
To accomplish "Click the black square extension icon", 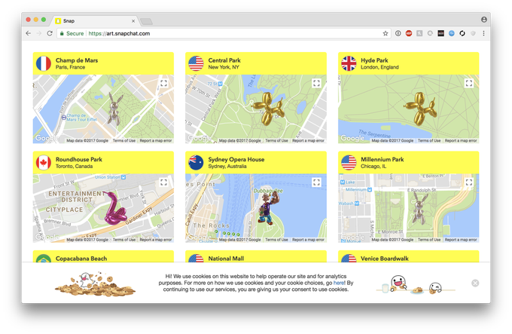I will point(440,33).
